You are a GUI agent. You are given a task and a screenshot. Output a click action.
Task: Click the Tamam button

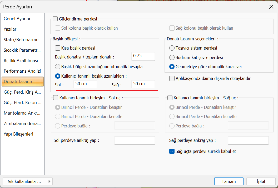pos(229,181)
